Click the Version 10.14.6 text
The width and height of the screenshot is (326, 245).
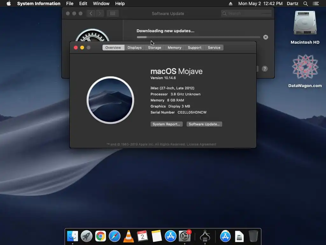pos(163,78)
